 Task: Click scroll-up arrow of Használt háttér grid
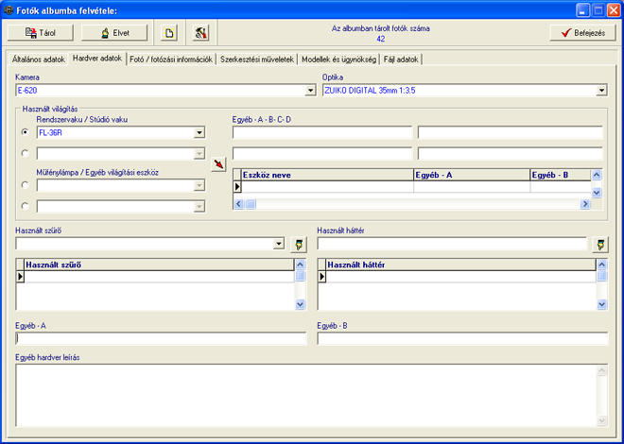click(x=602, y=265)
